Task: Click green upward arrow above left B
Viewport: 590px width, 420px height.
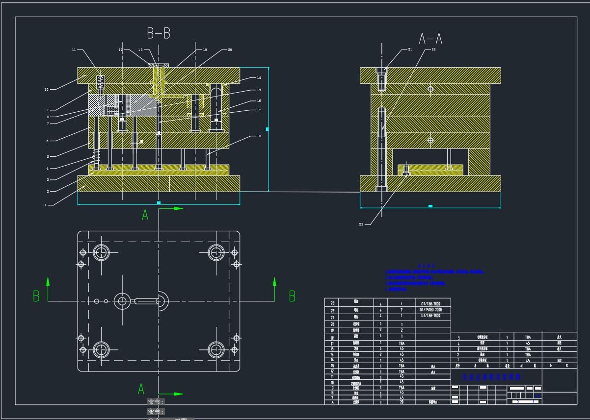Action: coord(48,281)
